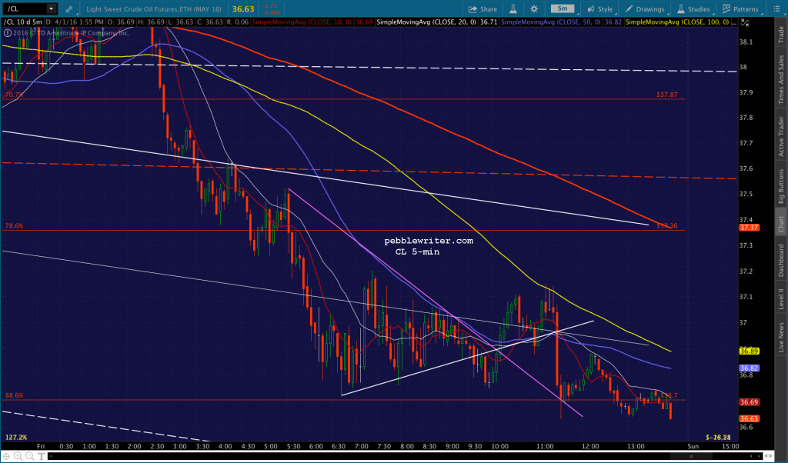Click the collapse arrows icon beside study labels
788x463 pixels.
[745, 22]
